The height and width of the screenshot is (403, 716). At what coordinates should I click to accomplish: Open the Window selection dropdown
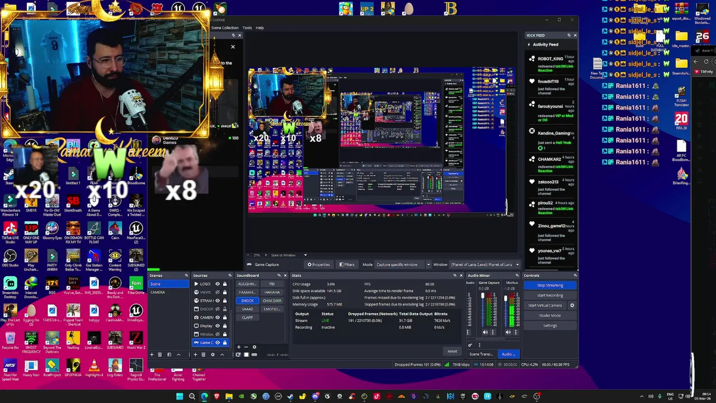click(484, 264)
